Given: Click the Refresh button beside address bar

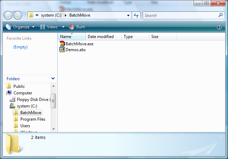Looking at the screenshot, I should pos(136,15).
